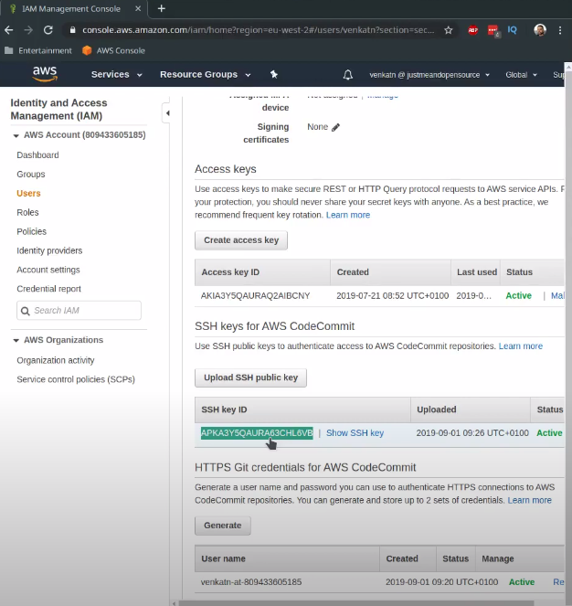Open the Global region dropdown
The image size is (572, 606).
521,75
